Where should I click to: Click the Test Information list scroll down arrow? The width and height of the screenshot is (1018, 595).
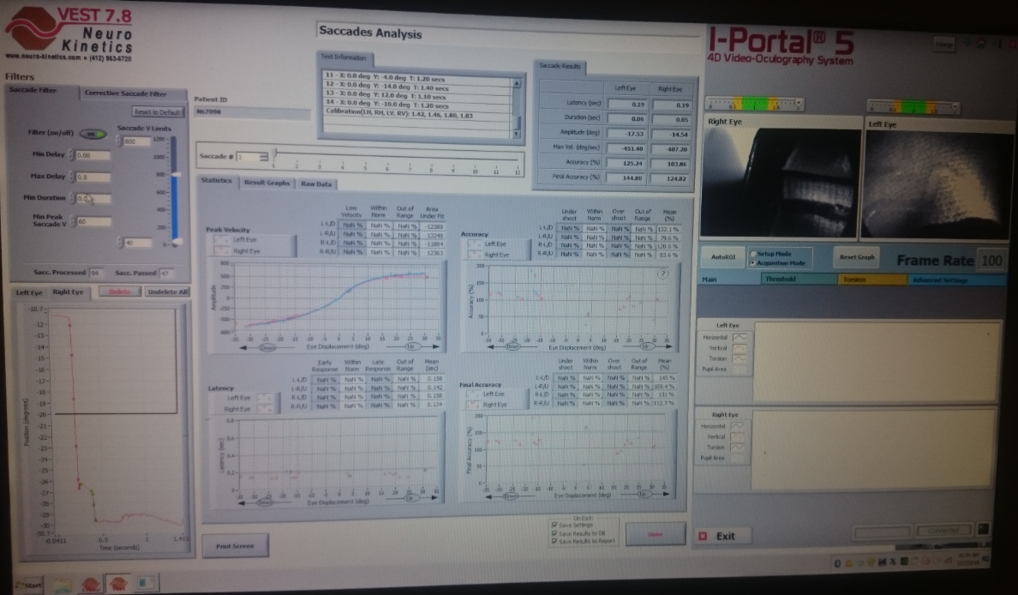point(516,134)
